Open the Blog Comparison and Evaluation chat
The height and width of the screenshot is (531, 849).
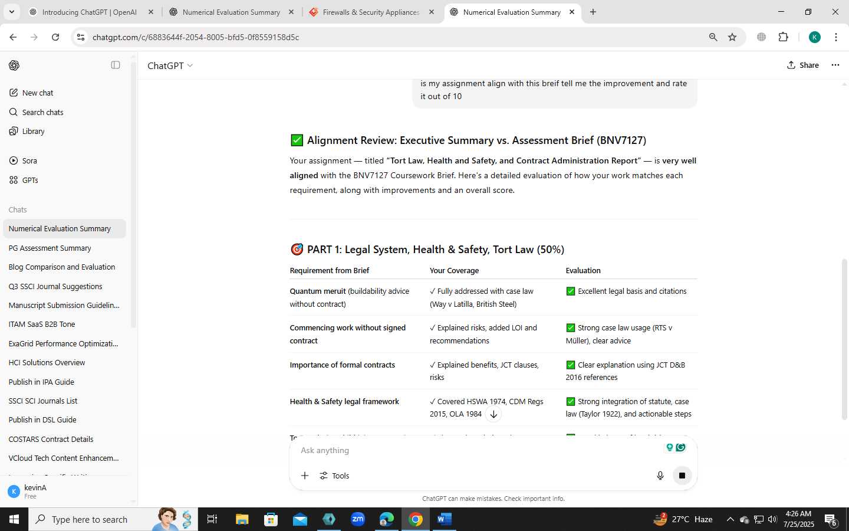64,267
